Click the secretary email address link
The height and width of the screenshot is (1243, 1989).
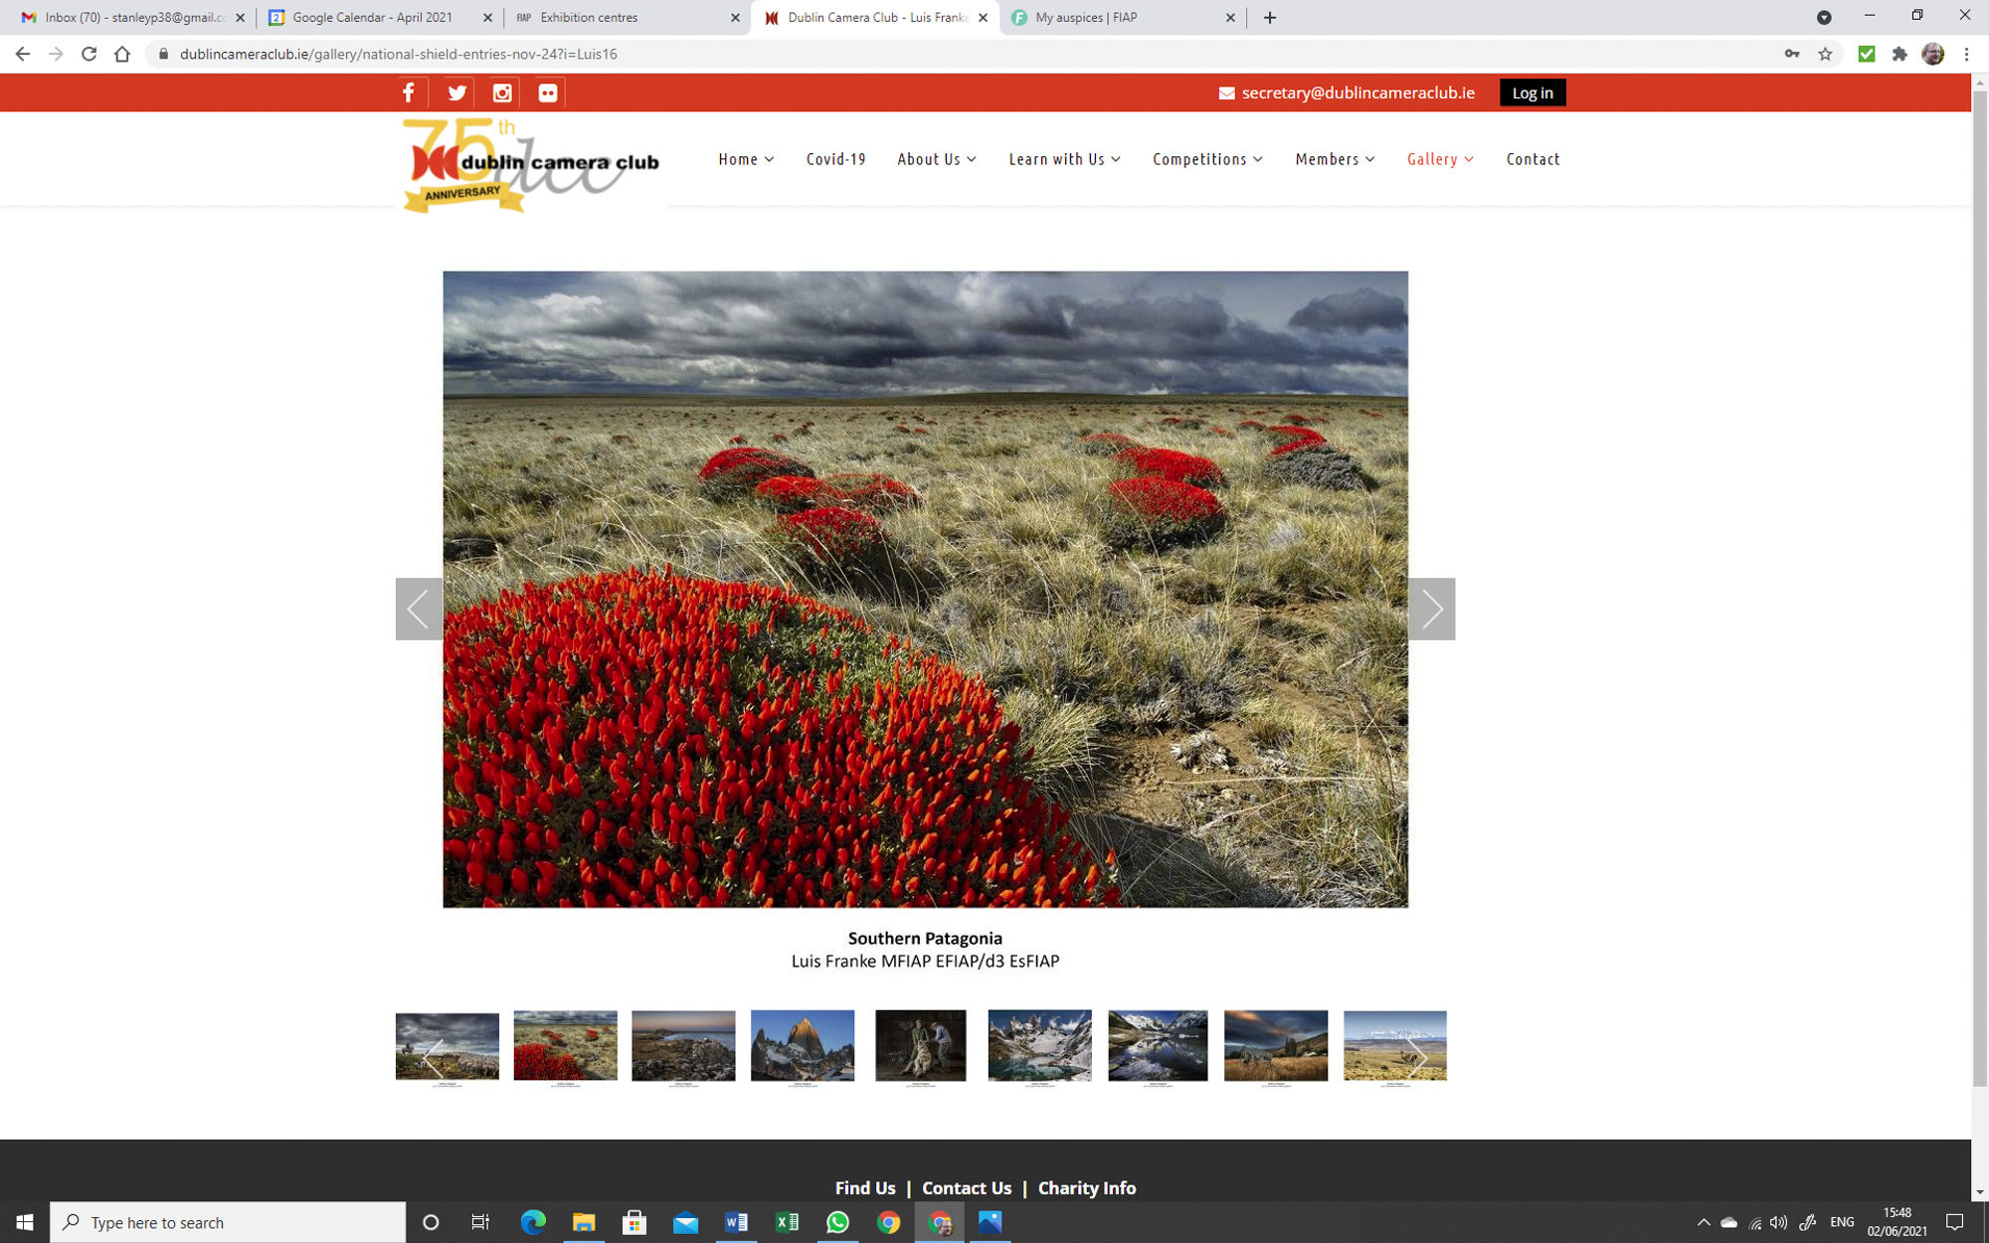1357,92
